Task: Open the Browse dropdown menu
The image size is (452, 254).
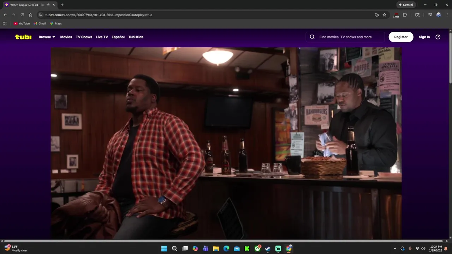Action: pyautogui.click(x=47, y=37)
